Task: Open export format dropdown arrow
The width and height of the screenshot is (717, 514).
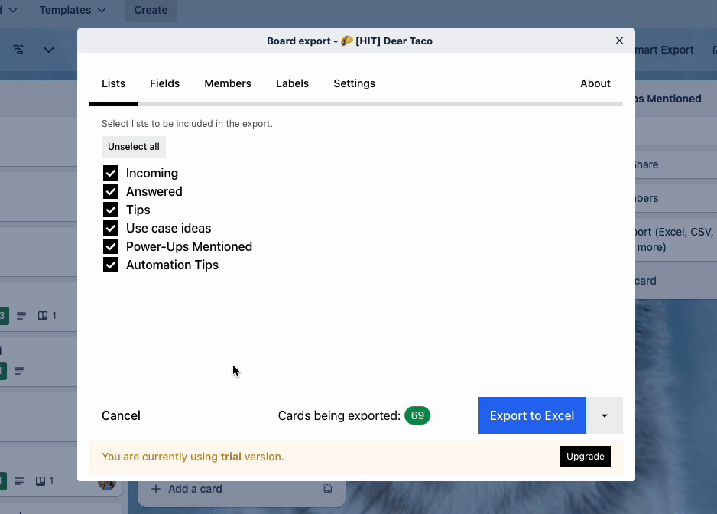Action: 605,415
